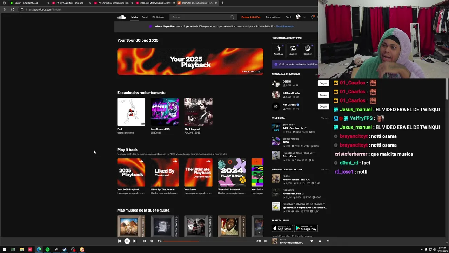Open Richer feat. Polo G history item

(x=293, y=193)
